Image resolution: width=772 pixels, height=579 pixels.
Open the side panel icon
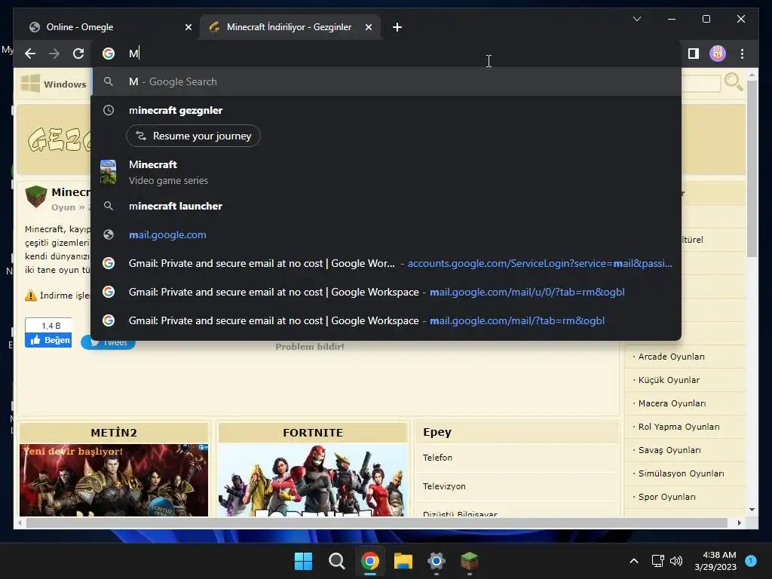[694, 54]
